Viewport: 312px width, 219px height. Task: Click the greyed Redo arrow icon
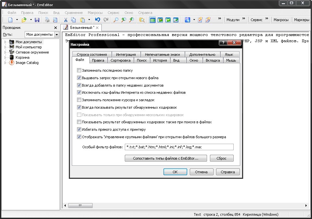106,20
